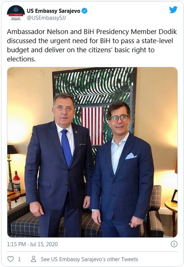Open the embedded photo of two men
Screen dimensions: 184x267
click(92, 152)
